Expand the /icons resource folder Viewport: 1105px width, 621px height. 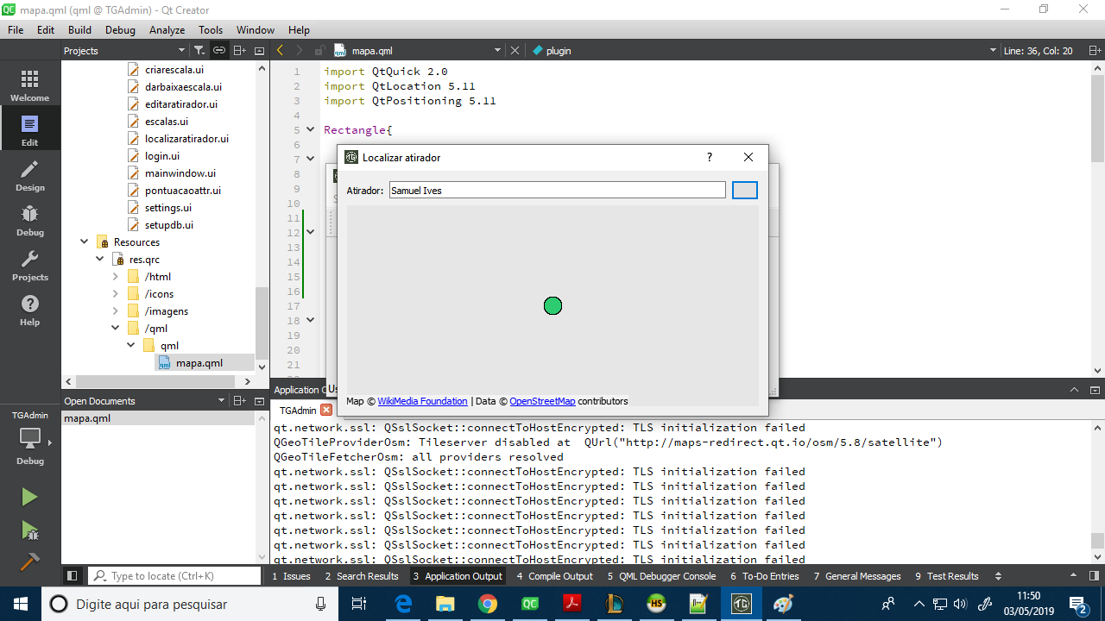click(x=116, y=294)
